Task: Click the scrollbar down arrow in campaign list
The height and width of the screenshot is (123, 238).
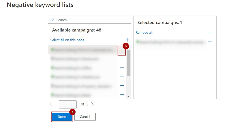Action: coord(128,96)
